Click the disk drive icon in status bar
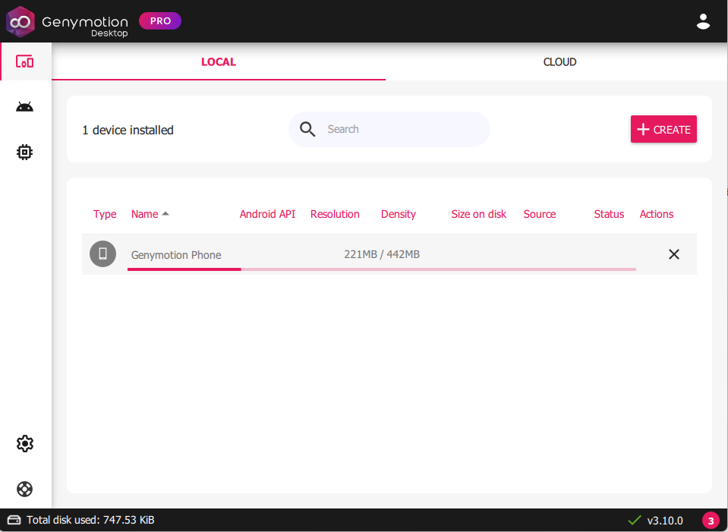728x532 pixels. 14,520
